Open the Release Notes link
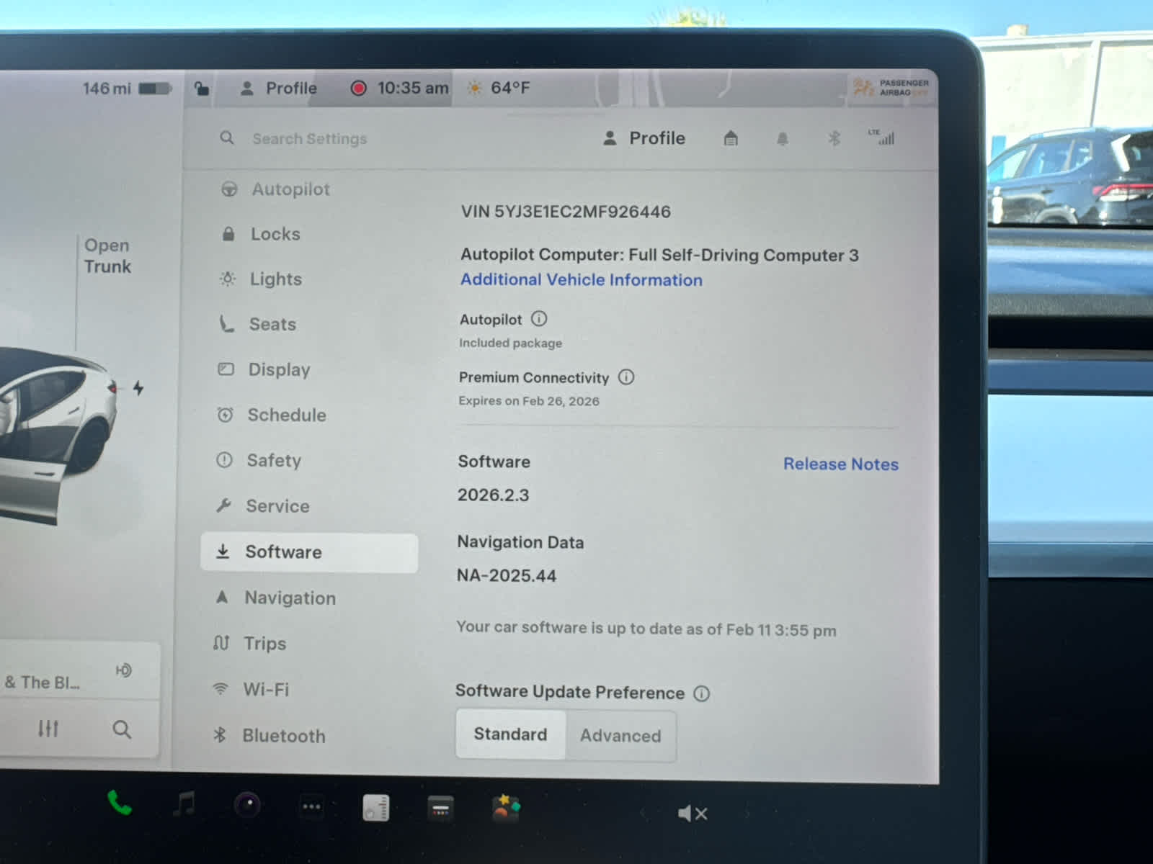This screenshot has width=1153, height=864. tap(840, 464)
